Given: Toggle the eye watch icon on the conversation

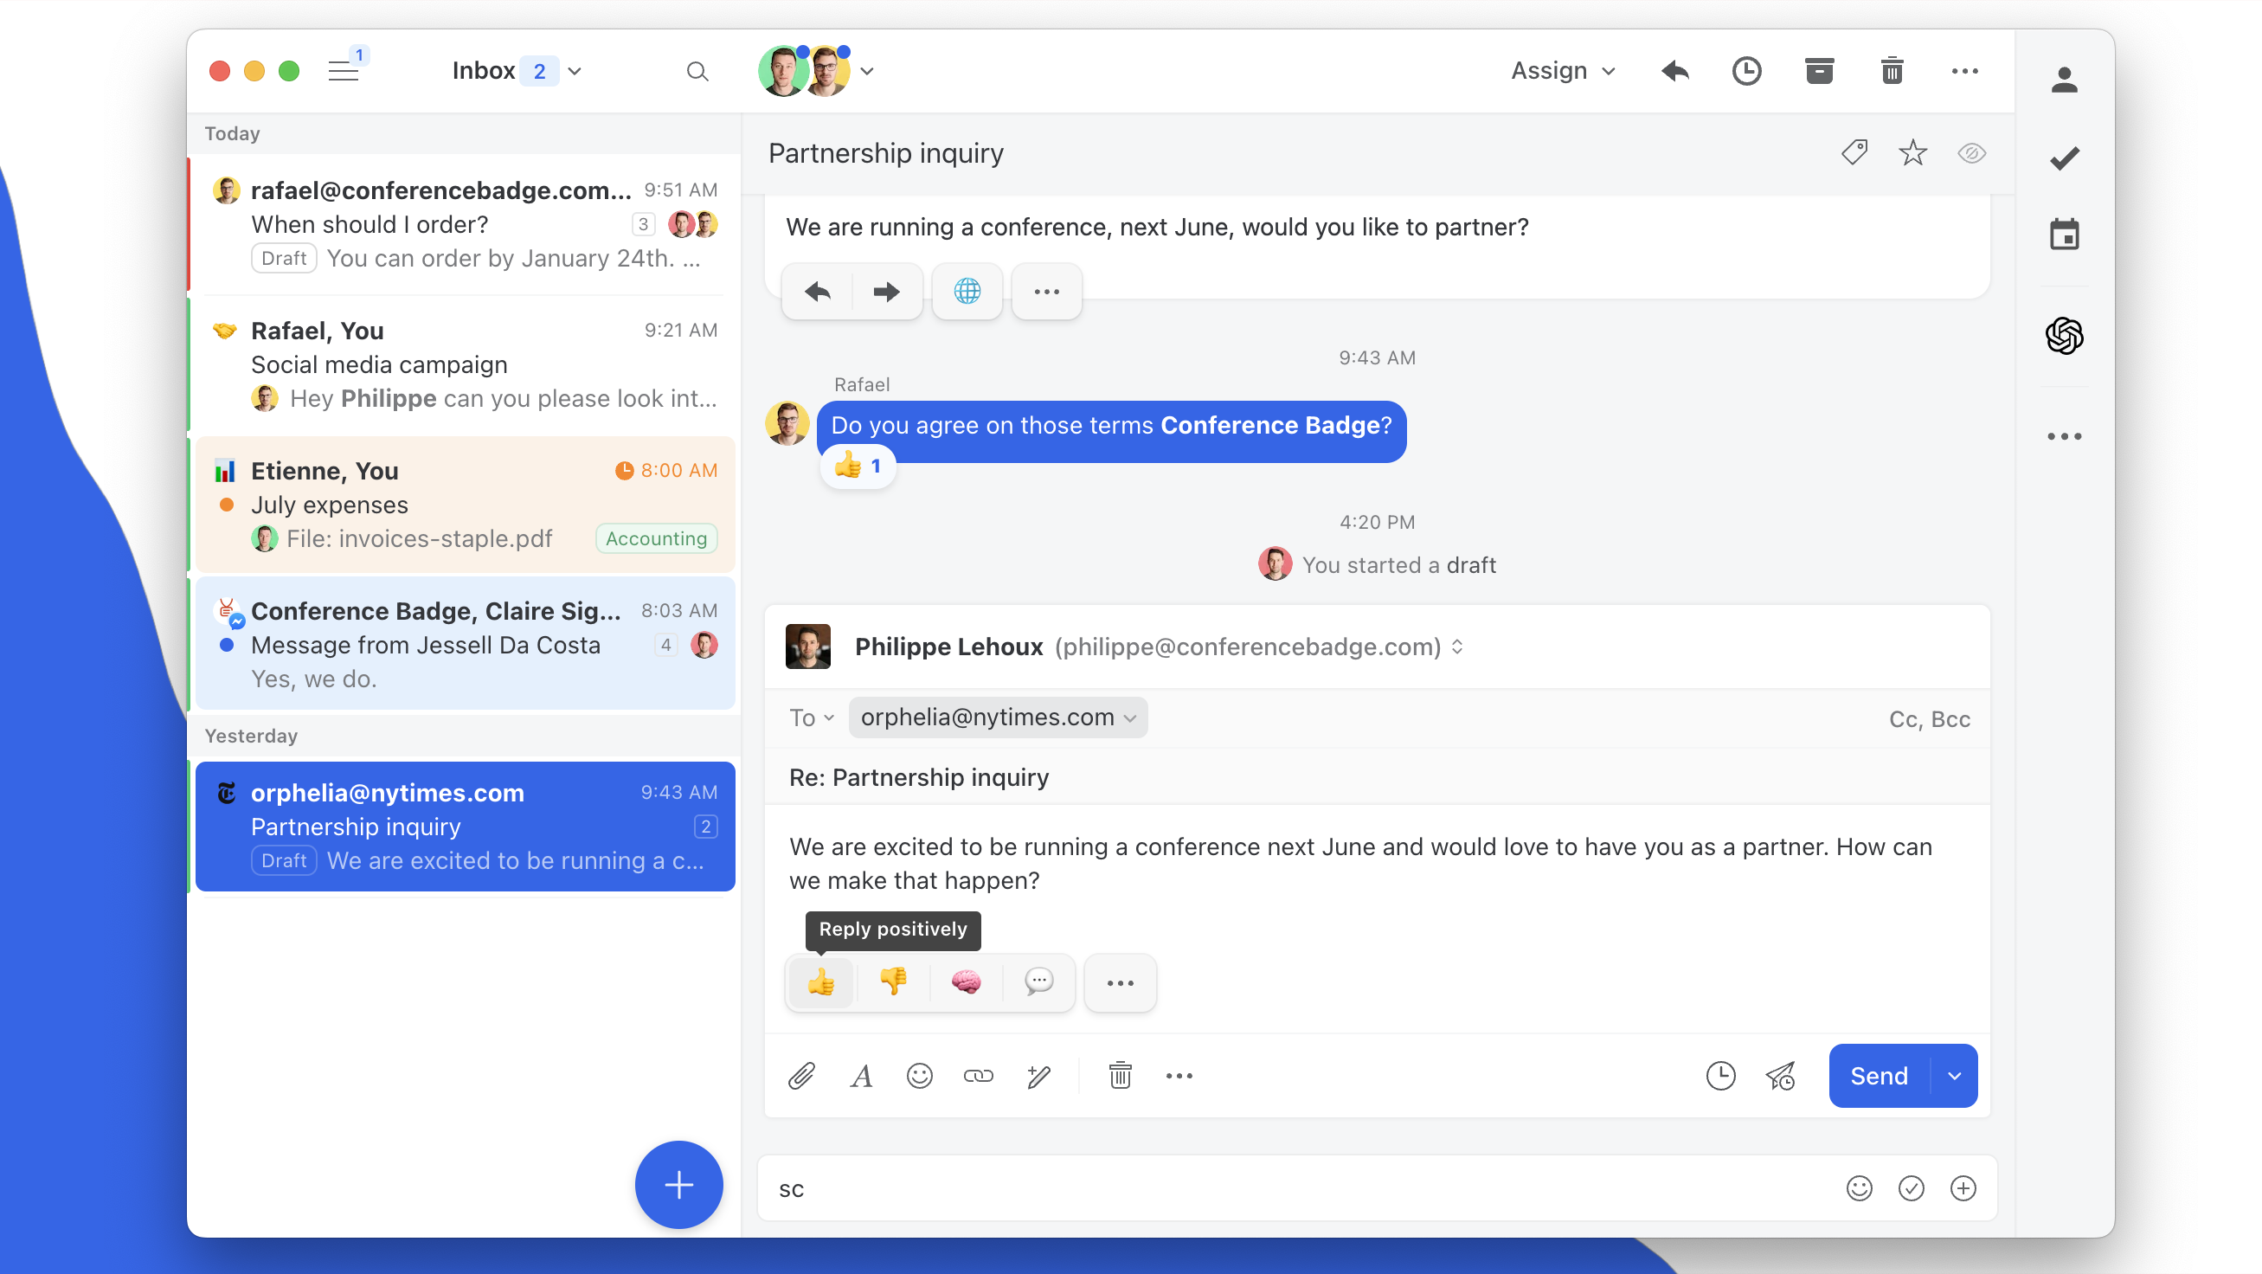Looking at the screenshot, I should (1970, 153).
